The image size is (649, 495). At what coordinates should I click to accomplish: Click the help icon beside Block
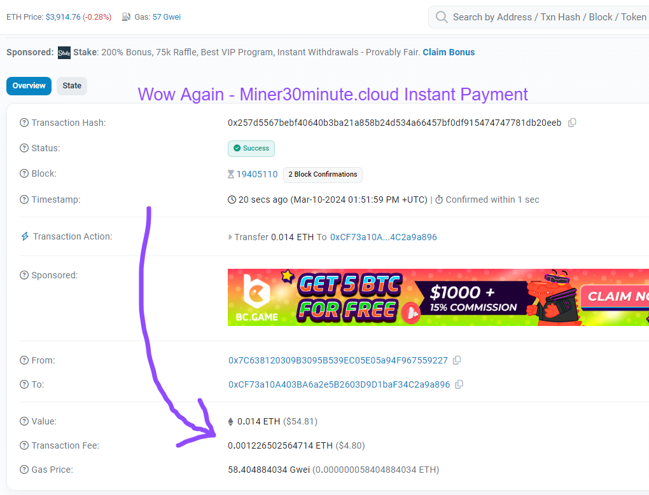24,173
